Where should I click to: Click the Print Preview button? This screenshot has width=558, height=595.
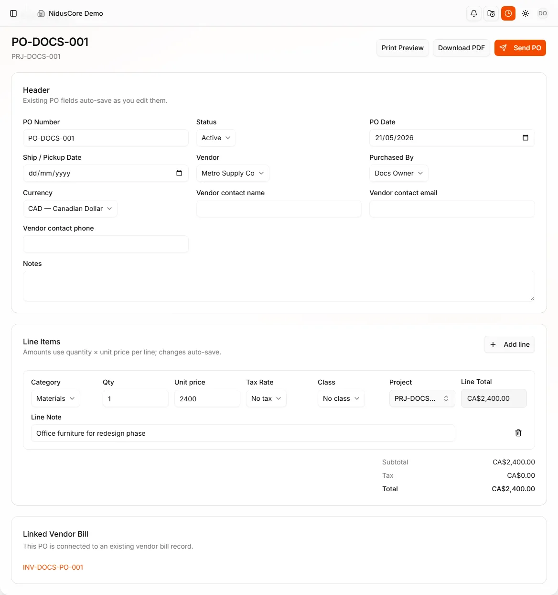pyautogui.click(x=403, y=48)
